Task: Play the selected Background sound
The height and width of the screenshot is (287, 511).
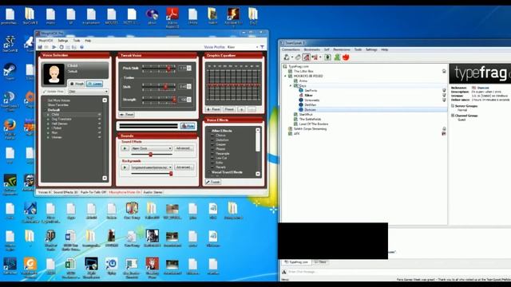Action: [x=125, y=167]
